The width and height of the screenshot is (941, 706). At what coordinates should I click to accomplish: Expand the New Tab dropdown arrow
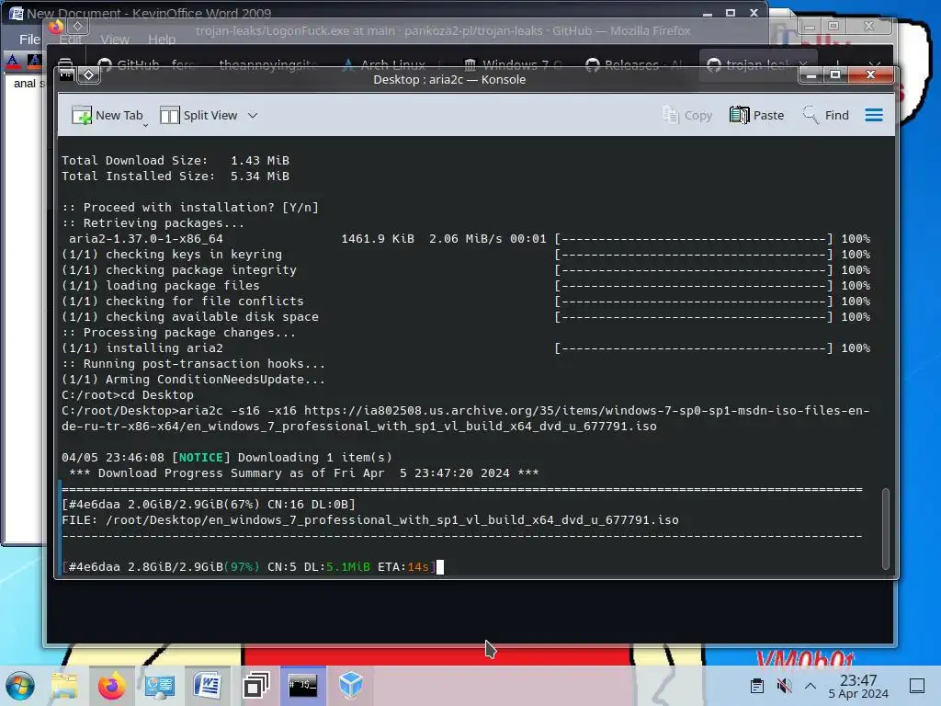tap(146, 124)
